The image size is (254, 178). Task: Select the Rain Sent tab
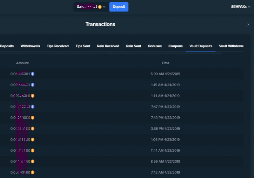click(x=133, y=46)
